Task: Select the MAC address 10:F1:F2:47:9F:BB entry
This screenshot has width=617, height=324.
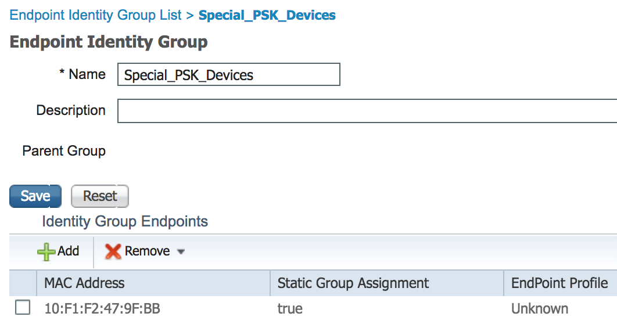Action: tap(102, 309)
